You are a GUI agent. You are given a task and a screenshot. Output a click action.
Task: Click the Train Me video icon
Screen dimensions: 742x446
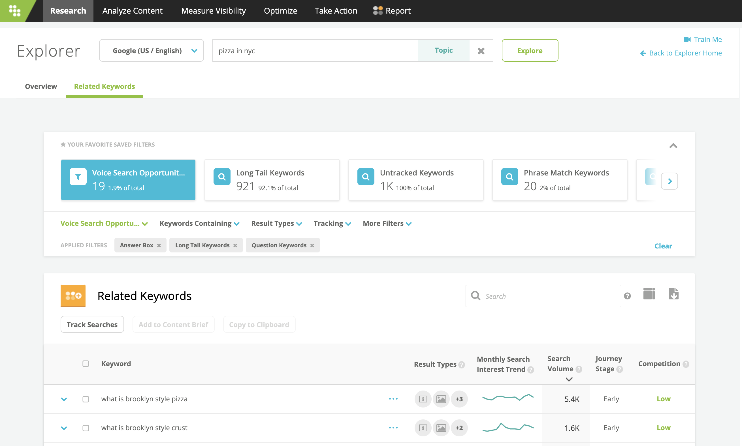coord(687,39)
